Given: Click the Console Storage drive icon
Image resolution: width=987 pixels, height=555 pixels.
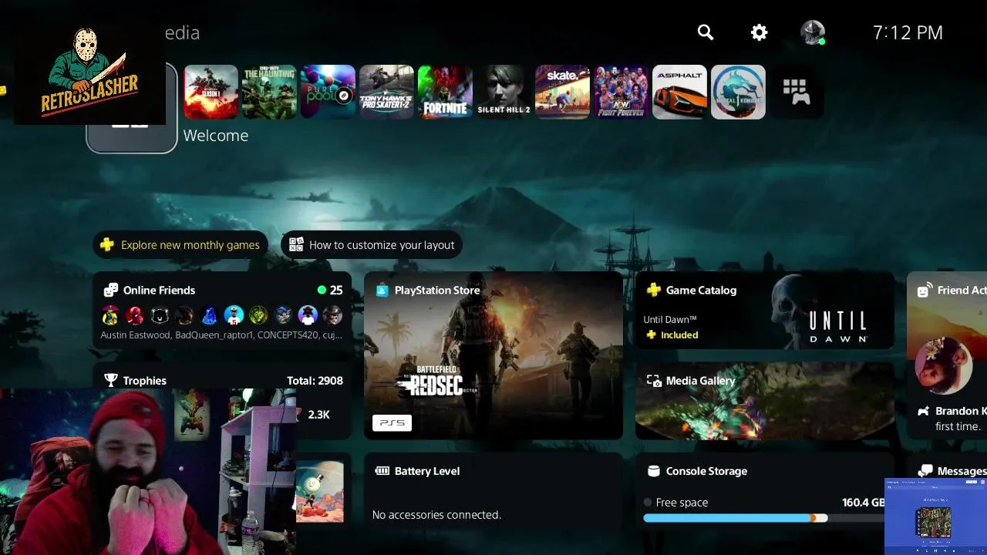Looking at the screenshot, I should [653, 471].
